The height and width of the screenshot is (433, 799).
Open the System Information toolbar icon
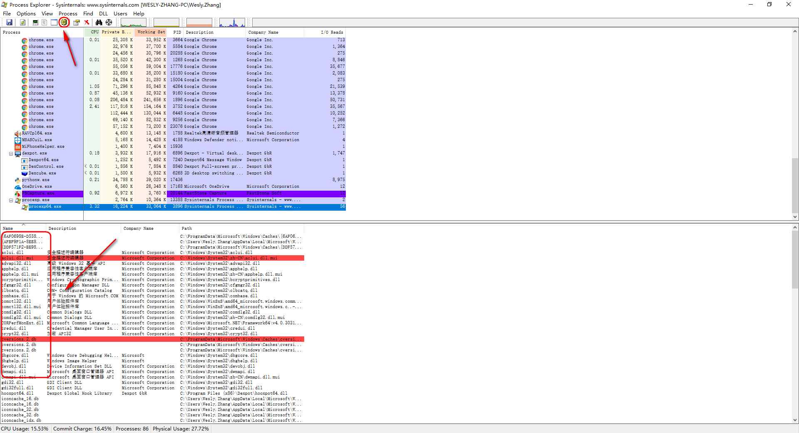coord(35,22)
